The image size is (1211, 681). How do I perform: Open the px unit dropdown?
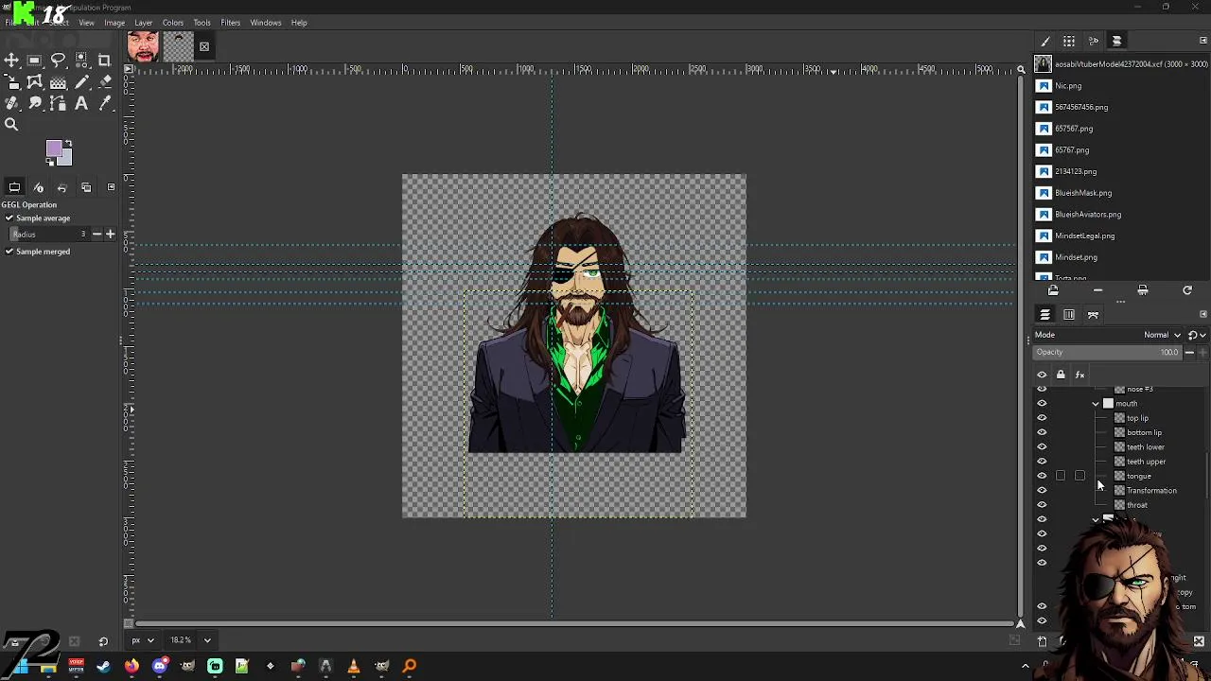(x=144, y=640)
